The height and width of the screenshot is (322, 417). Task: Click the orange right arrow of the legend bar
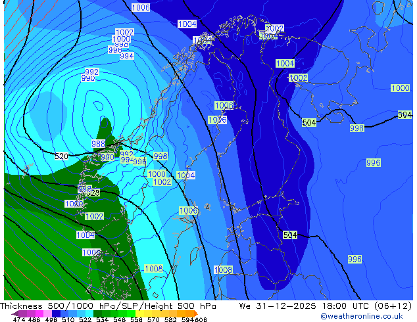pyautogui.click(x=196, y=313)
